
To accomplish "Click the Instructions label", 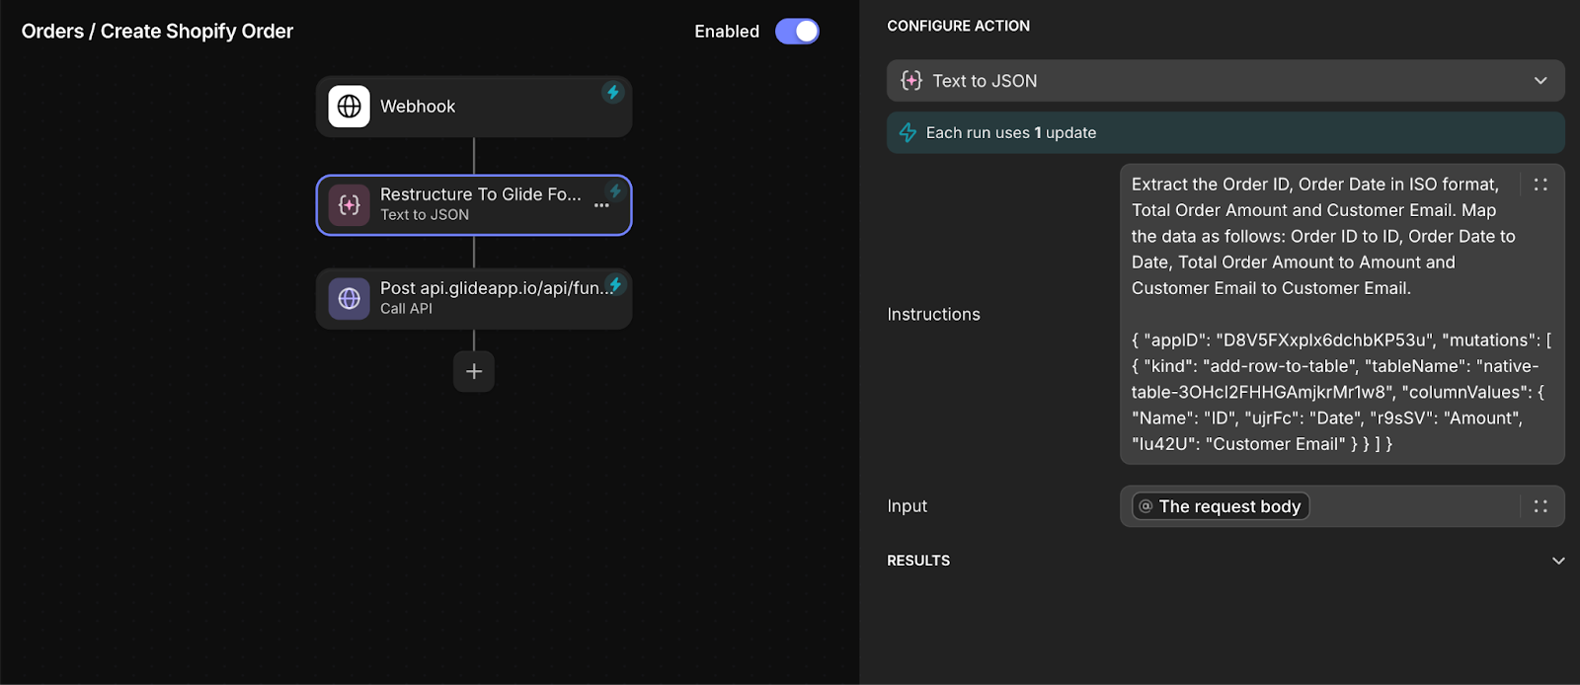I will 933,314.
